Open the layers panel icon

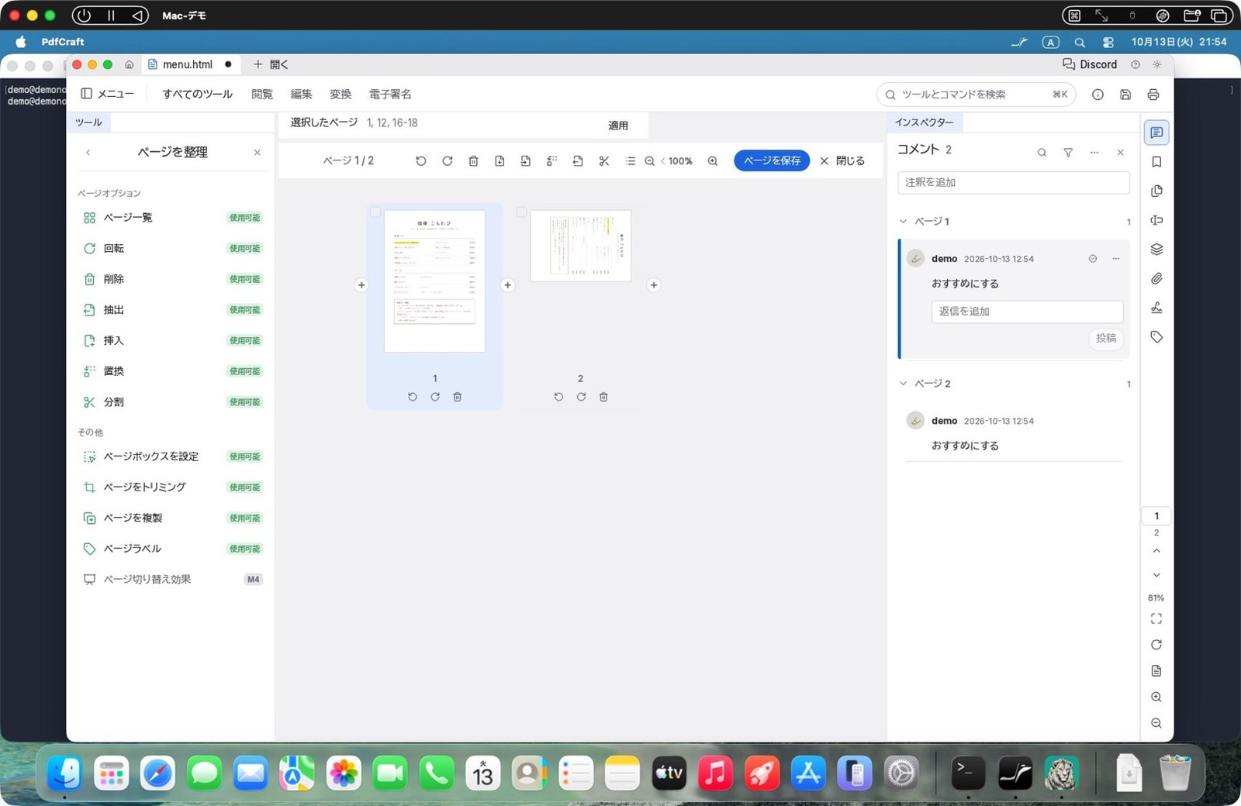1156,250
